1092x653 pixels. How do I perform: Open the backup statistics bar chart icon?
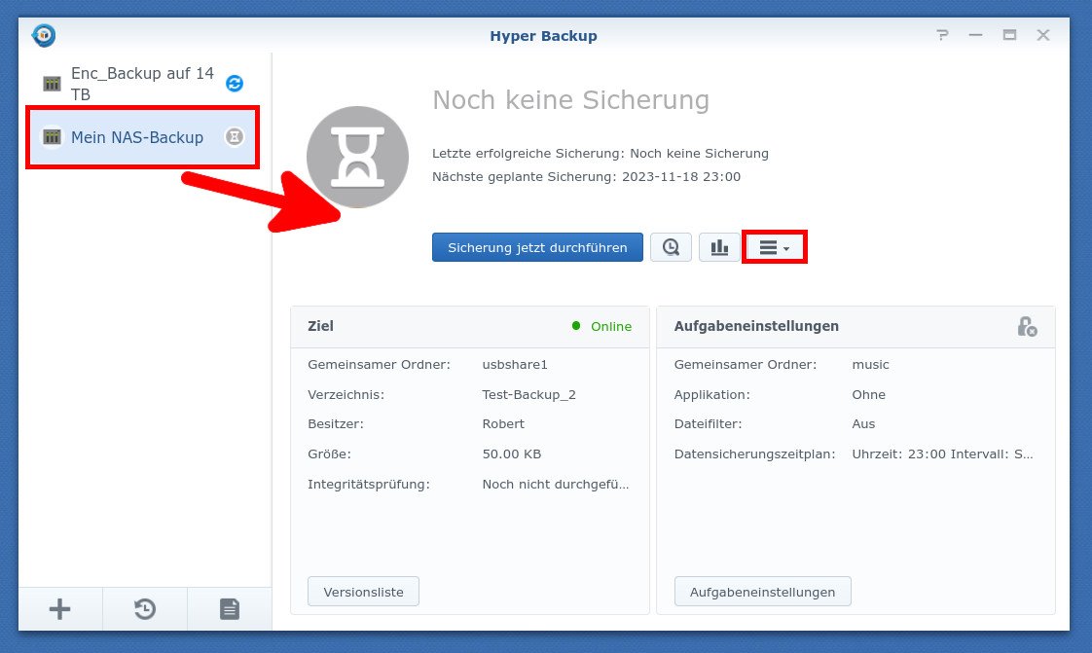pyautogui.click(x=719, y=246)
